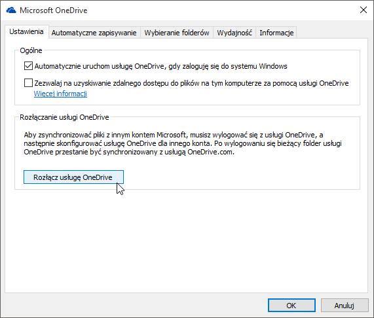Viewport: 374px width, 318px height.
Task: Click the paragraph starting with Aby zsynchronizować
Action: click(x=183, y=143)
